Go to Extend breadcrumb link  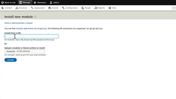click(29, 23)
